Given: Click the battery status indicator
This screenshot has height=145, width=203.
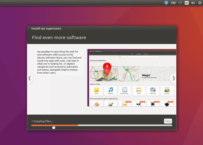Looking at the screenshot, I should click(x=173, y=3).
